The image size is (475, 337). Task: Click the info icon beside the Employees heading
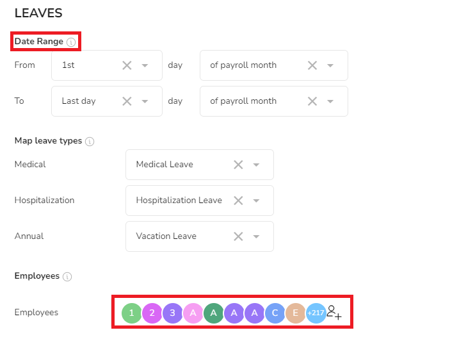pos(67,277)
